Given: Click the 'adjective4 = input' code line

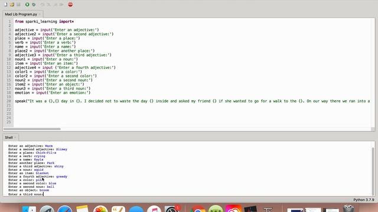Looking at the screenshot, I should 66,68.
